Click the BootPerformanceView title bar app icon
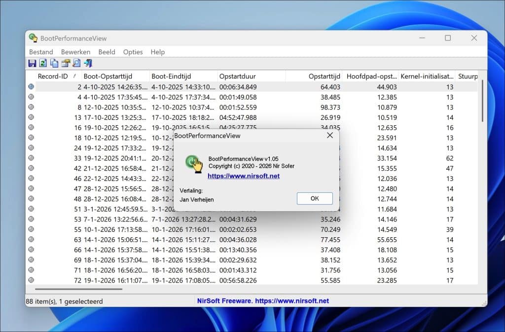This screenshot has width=505, height=332. coord(33,38)
